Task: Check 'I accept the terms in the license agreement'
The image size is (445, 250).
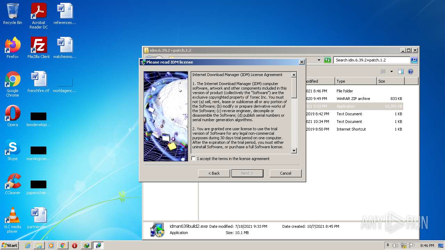Action: [194, 159]
